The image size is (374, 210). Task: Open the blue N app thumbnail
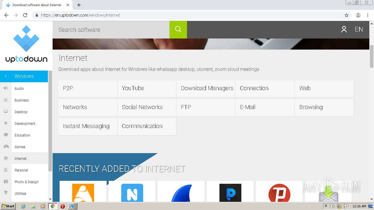pos(132,192)
